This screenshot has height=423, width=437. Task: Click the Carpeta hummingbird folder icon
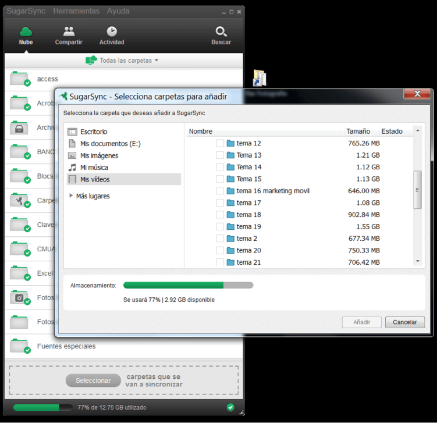pos(20,200)
